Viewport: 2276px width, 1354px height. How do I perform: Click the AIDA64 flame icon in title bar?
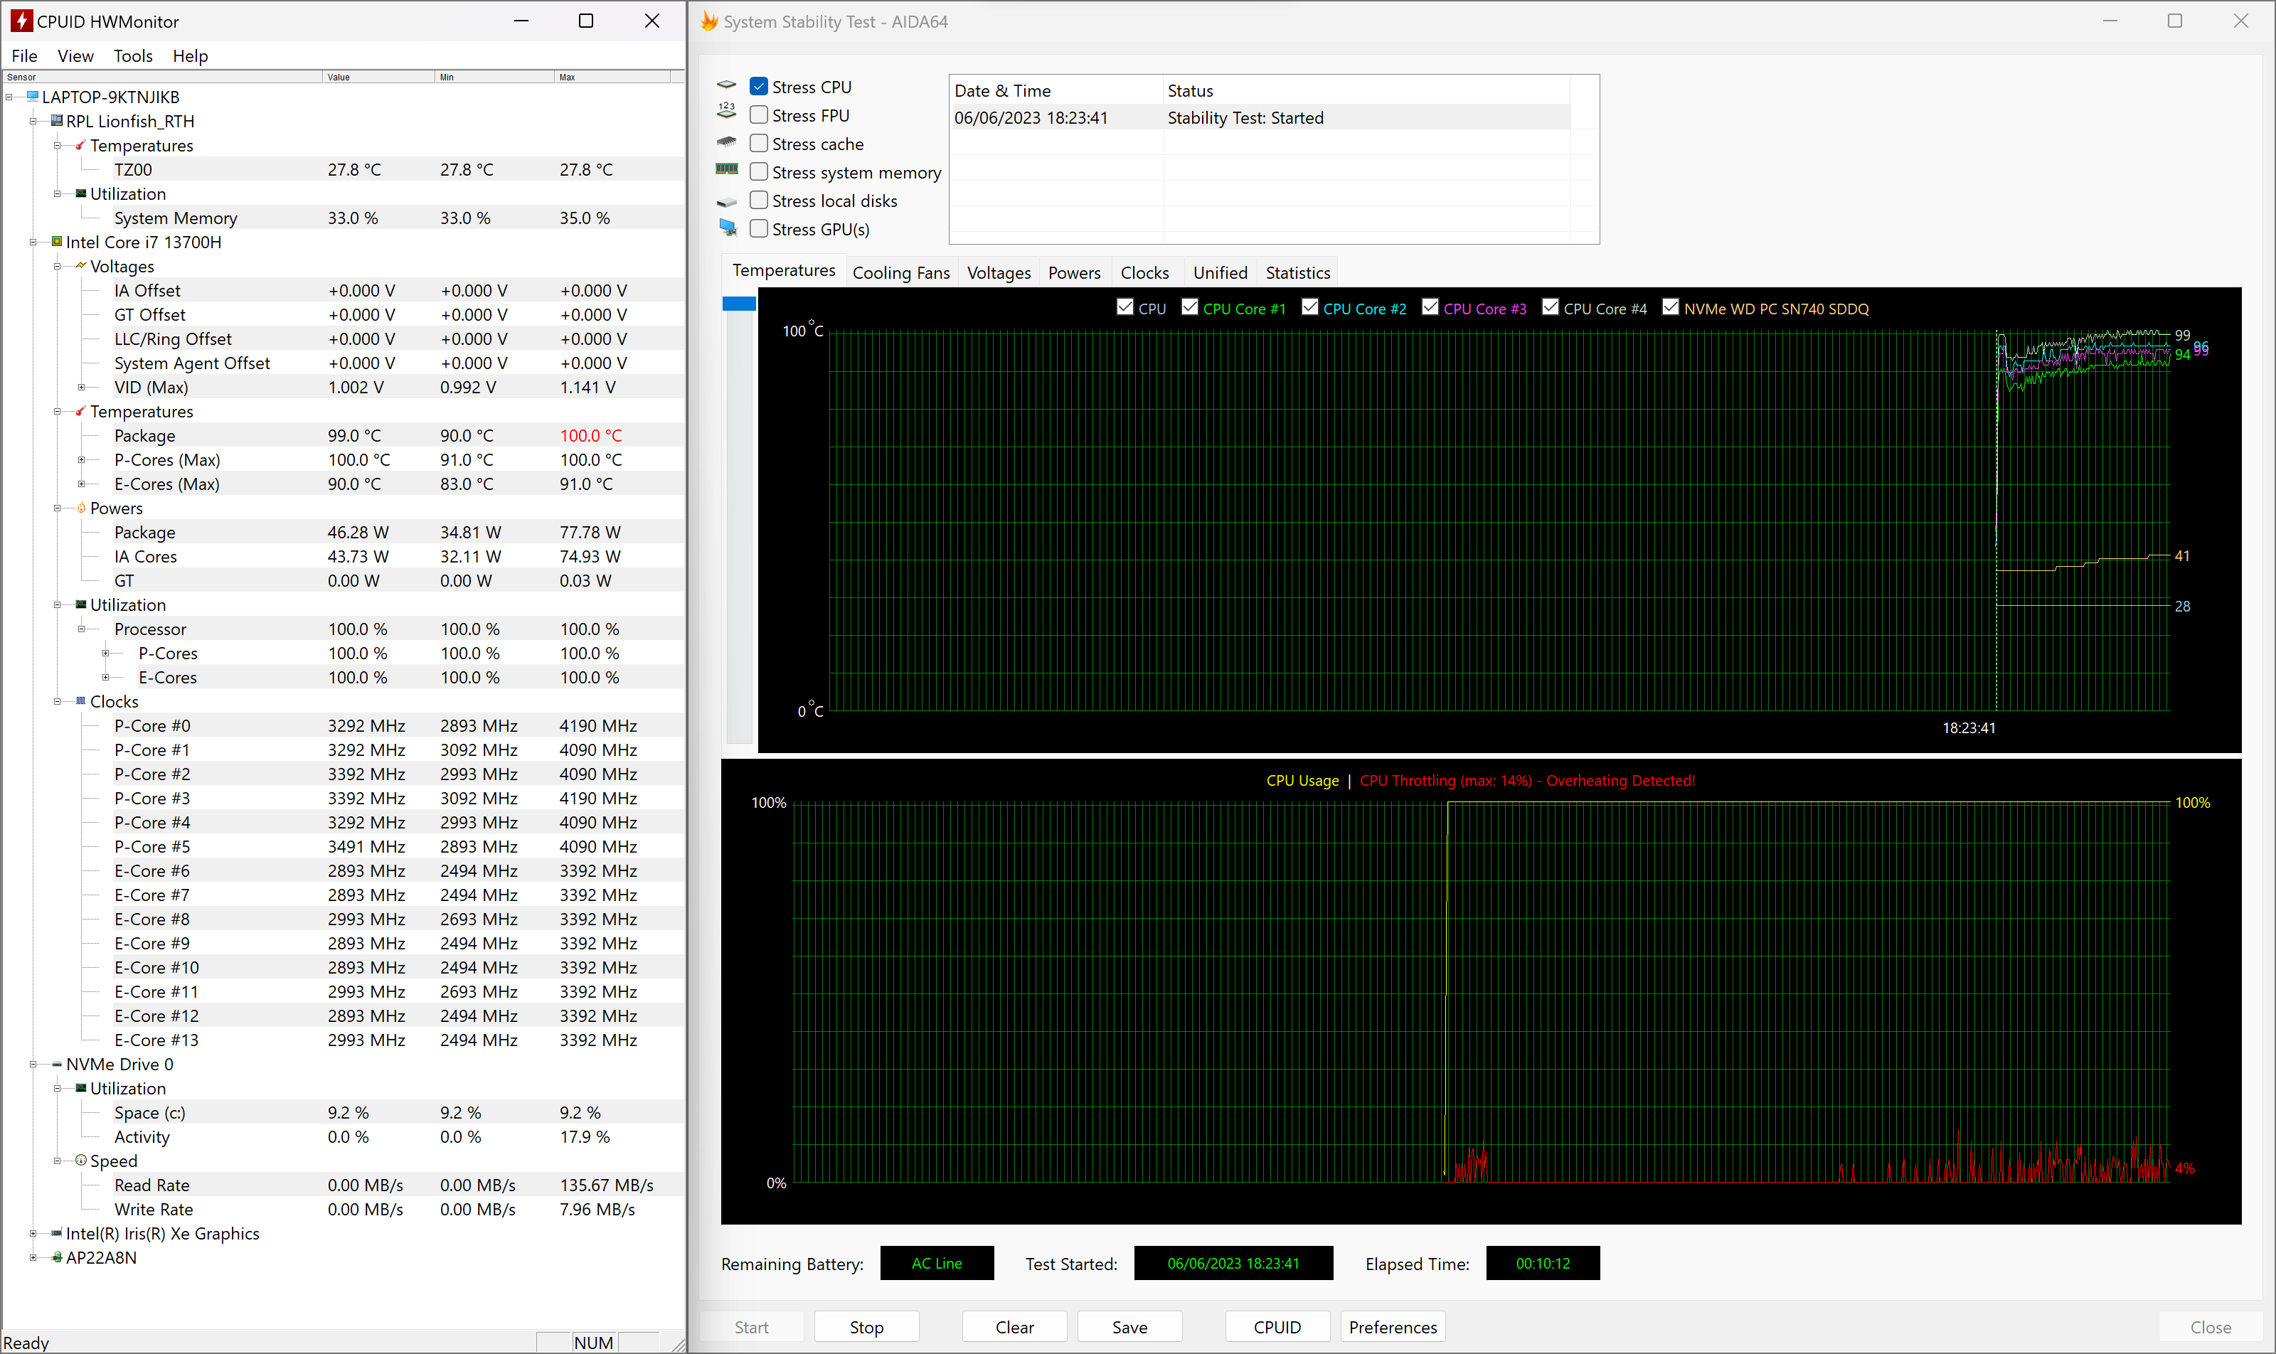(710, 21)
